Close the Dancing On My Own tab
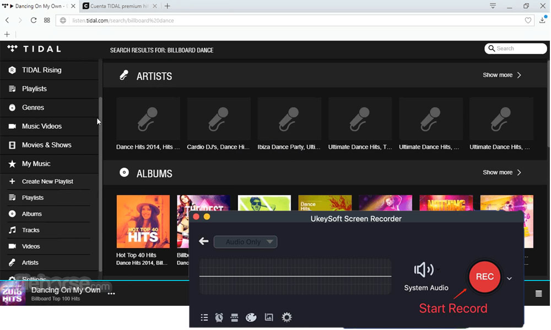 tap(73, 6)
